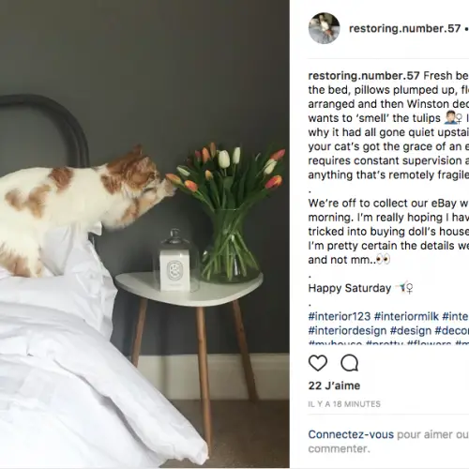Open the restoring.number.57 profile avatar
This screenshot has height=469, width=469.
point(324,28)
